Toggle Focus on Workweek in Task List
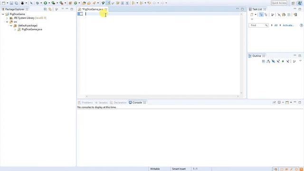This screenshot has width=304, height=171. coord(273,15)
